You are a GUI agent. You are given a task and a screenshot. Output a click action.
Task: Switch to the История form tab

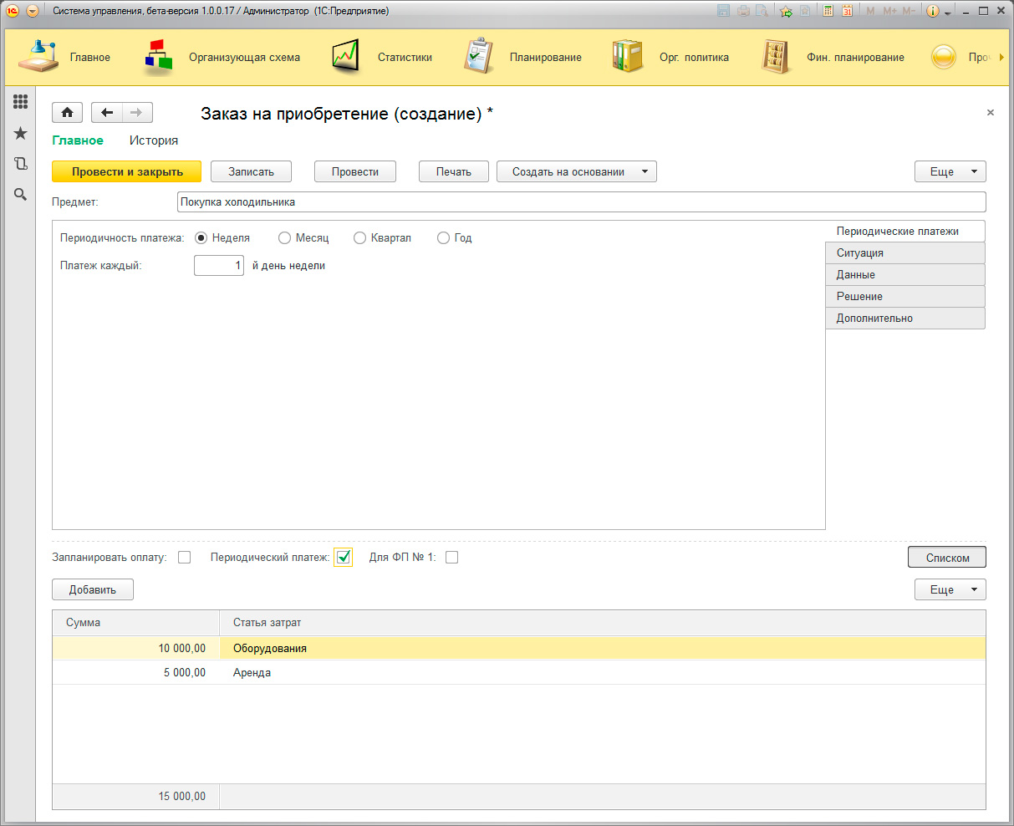[x=154, y=140]
